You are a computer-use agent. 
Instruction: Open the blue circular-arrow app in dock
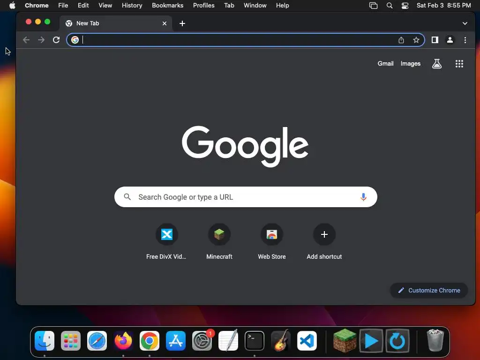pyautogui.click(x=397, y=341)
